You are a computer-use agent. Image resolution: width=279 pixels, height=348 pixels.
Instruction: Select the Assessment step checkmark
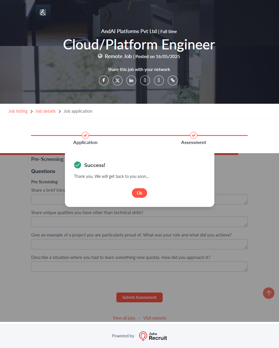[x=194, y=135]
